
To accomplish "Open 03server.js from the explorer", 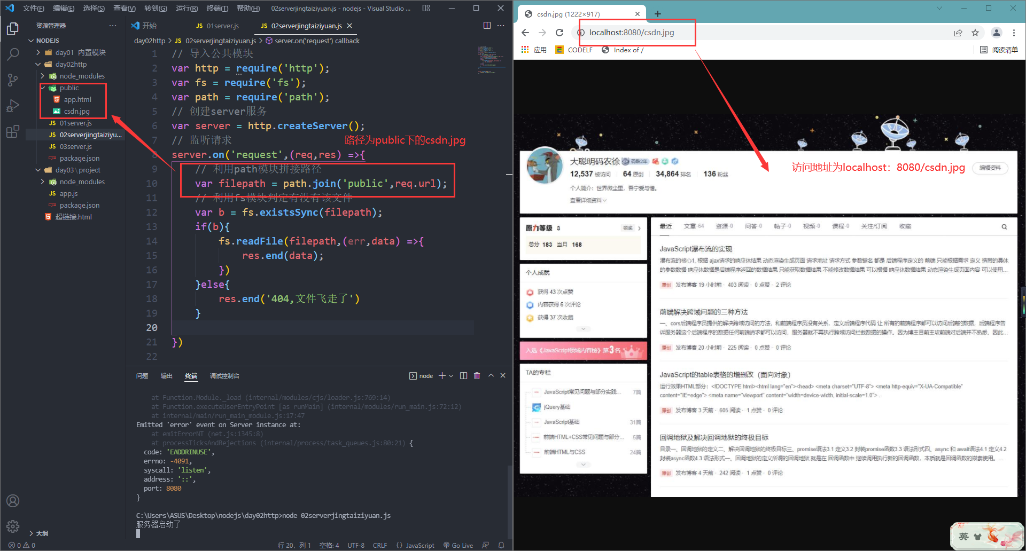I will (76, 146).
